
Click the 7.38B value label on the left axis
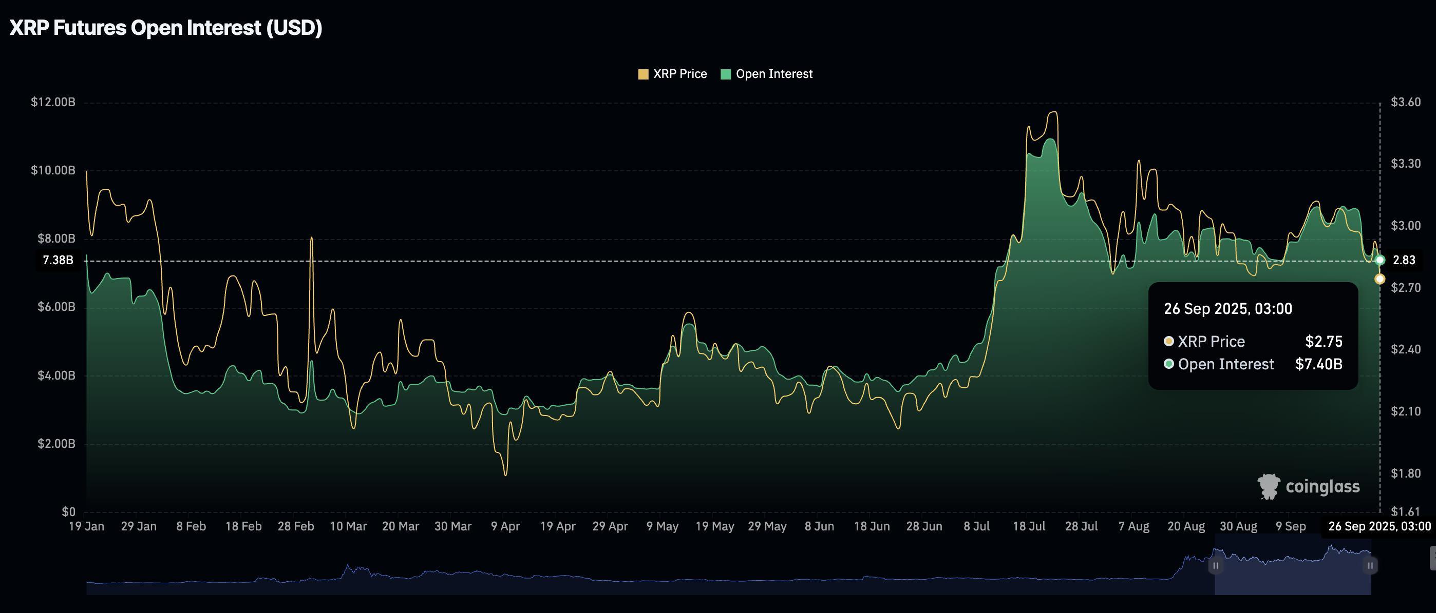(58, 260)
